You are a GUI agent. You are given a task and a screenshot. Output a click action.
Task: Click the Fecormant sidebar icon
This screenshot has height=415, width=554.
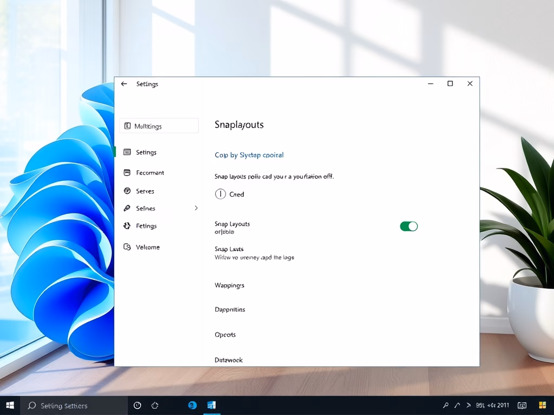tap(127, 173)
